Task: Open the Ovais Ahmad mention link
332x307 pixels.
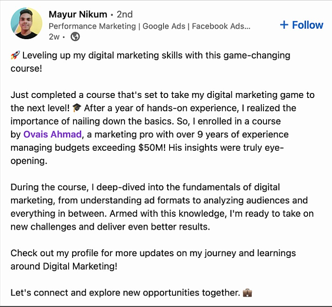Action: [x=52, y=134]
